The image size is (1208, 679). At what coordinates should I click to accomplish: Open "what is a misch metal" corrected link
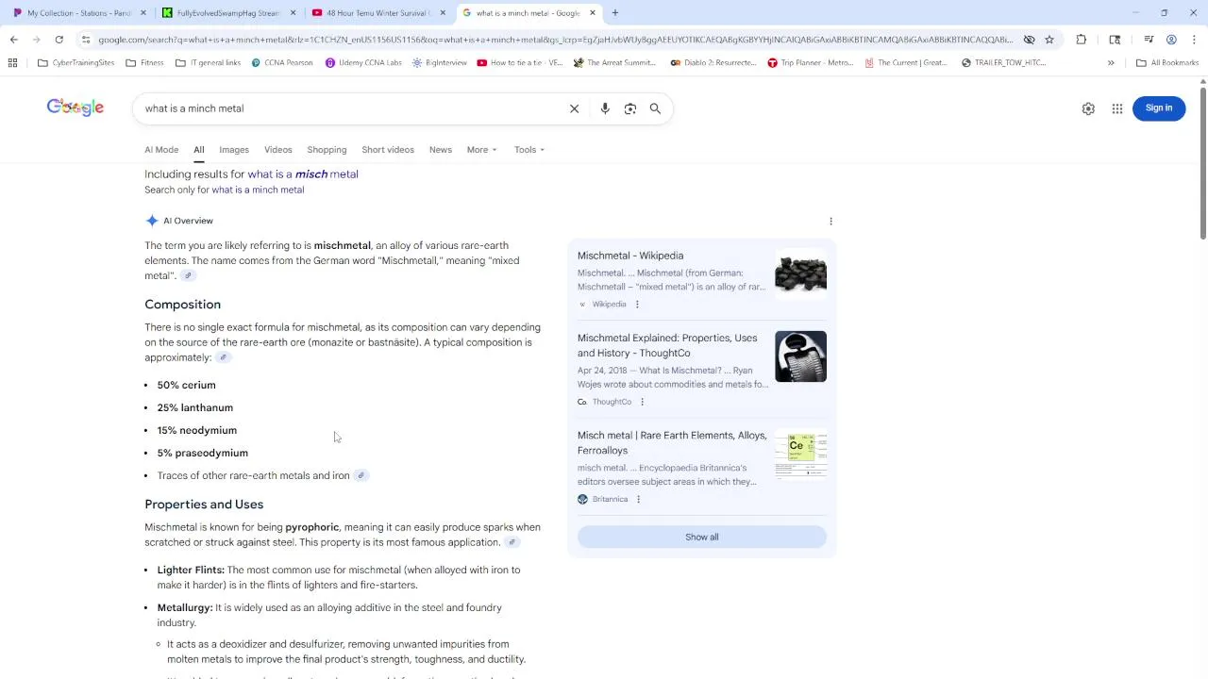[x=303, y=174]
